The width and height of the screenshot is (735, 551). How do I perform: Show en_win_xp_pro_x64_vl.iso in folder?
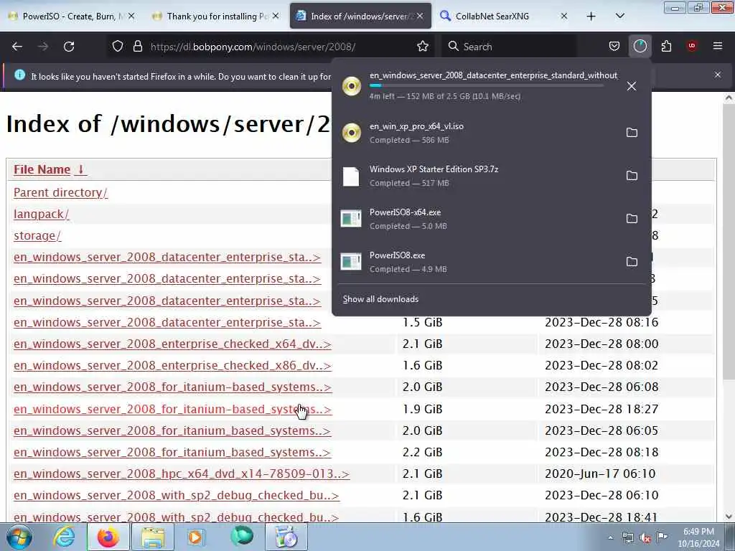[x=632, y=133]
